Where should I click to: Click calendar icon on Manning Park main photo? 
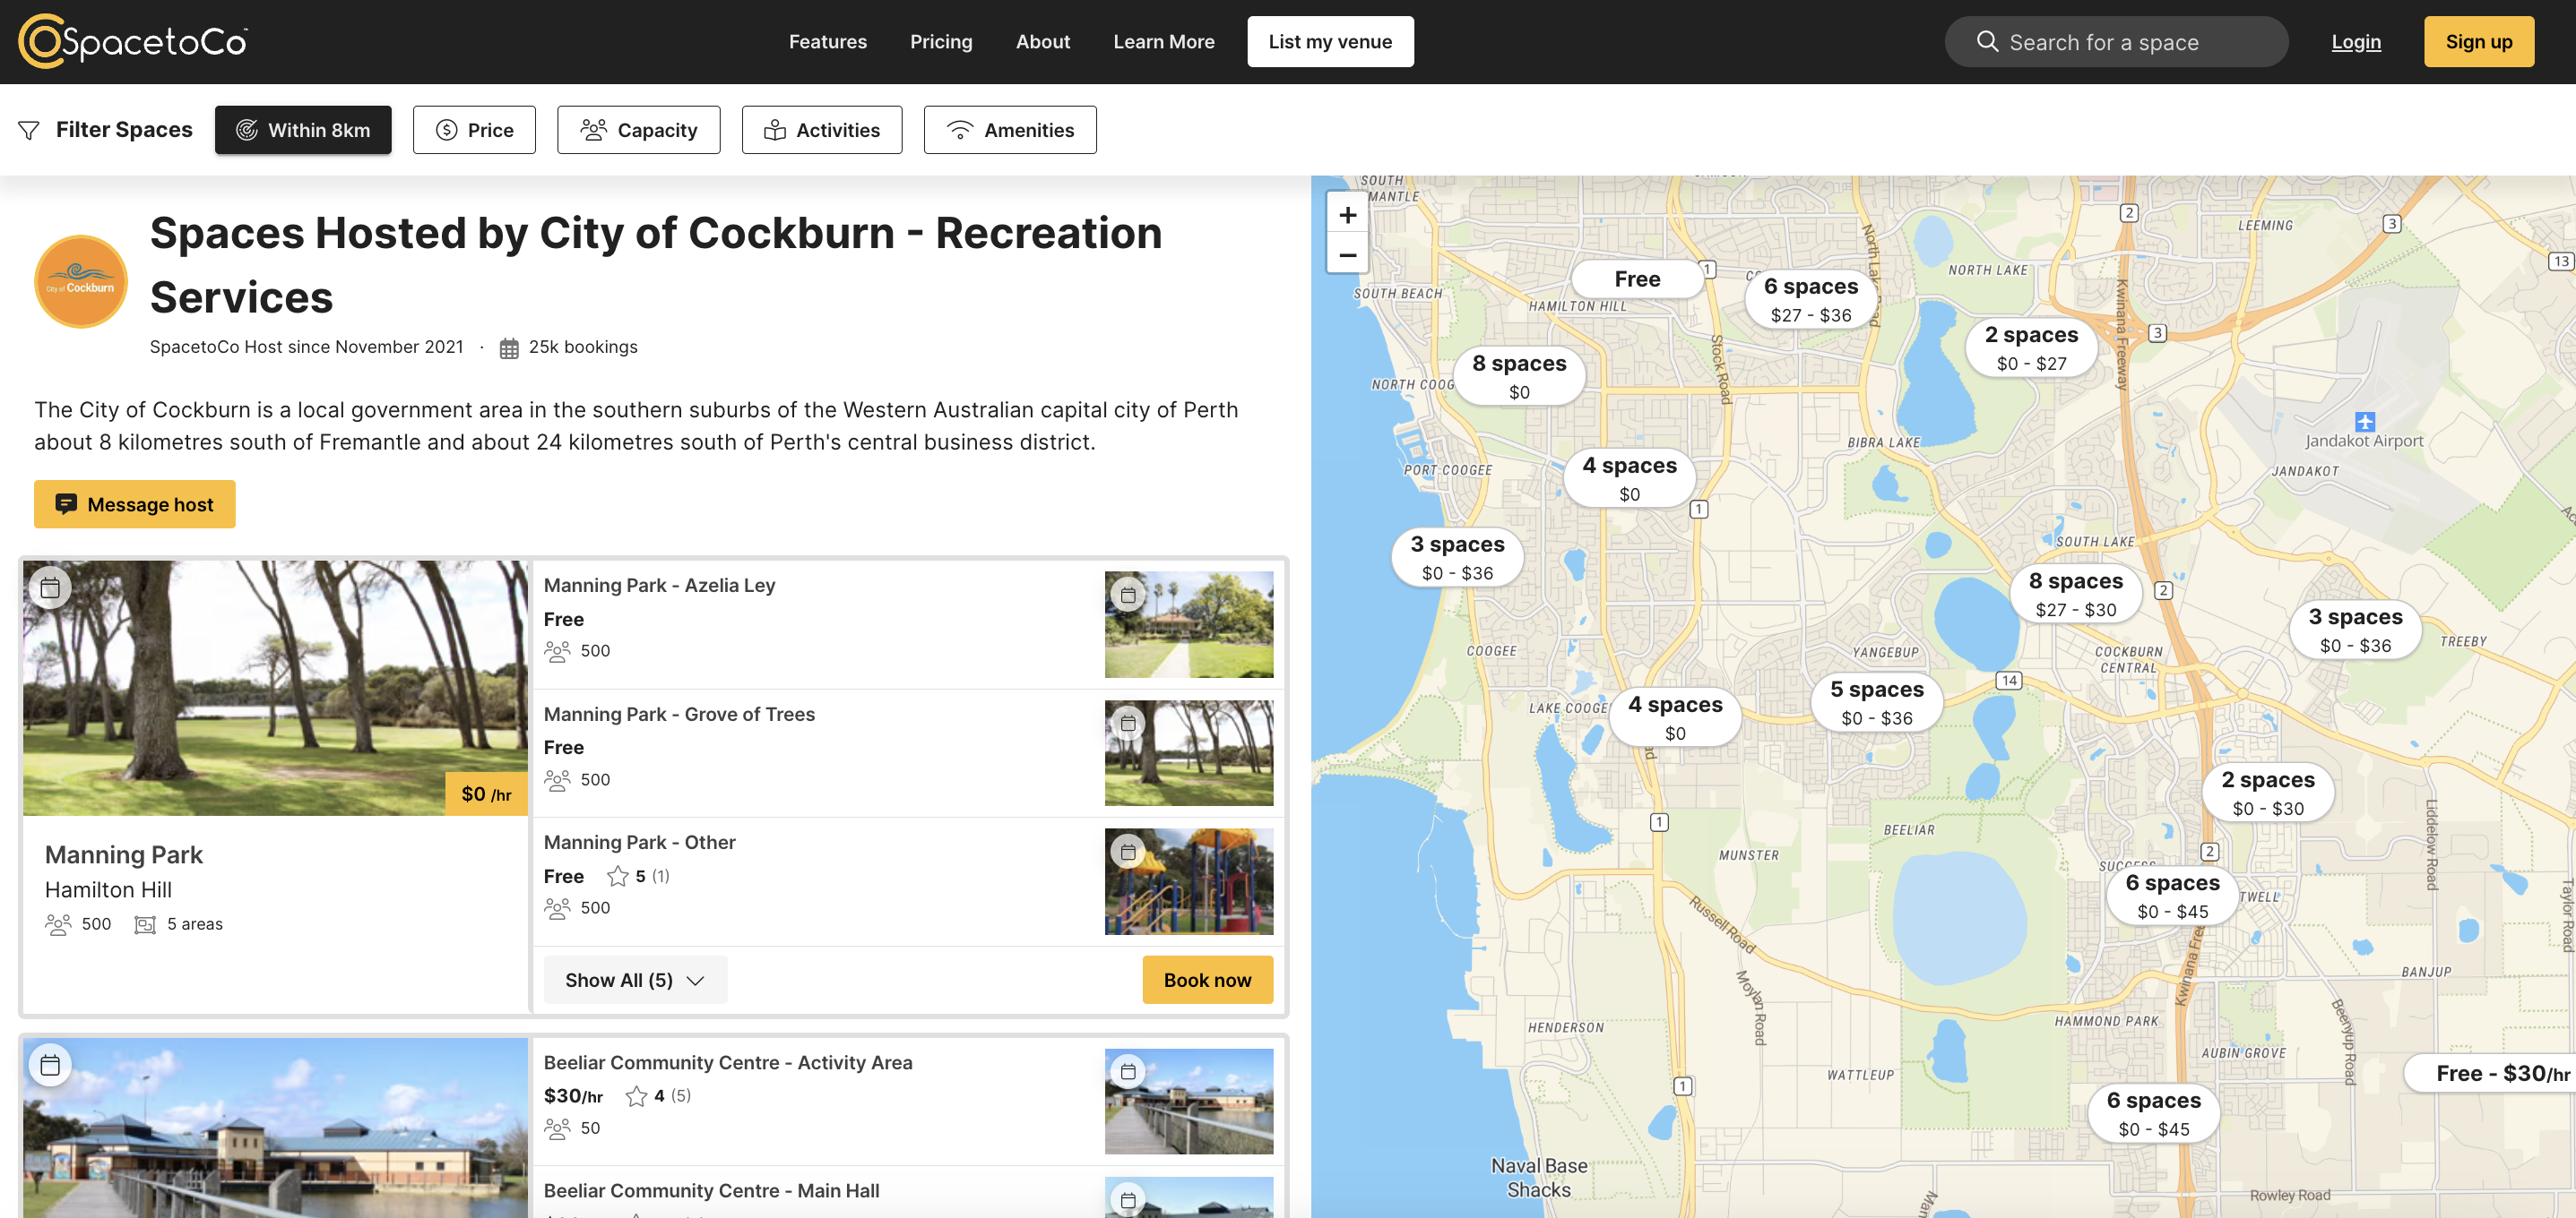point(50,588)
